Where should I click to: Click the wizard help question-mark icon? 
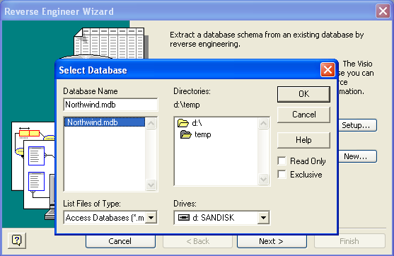pyautogui.click(x=16, y=240)
